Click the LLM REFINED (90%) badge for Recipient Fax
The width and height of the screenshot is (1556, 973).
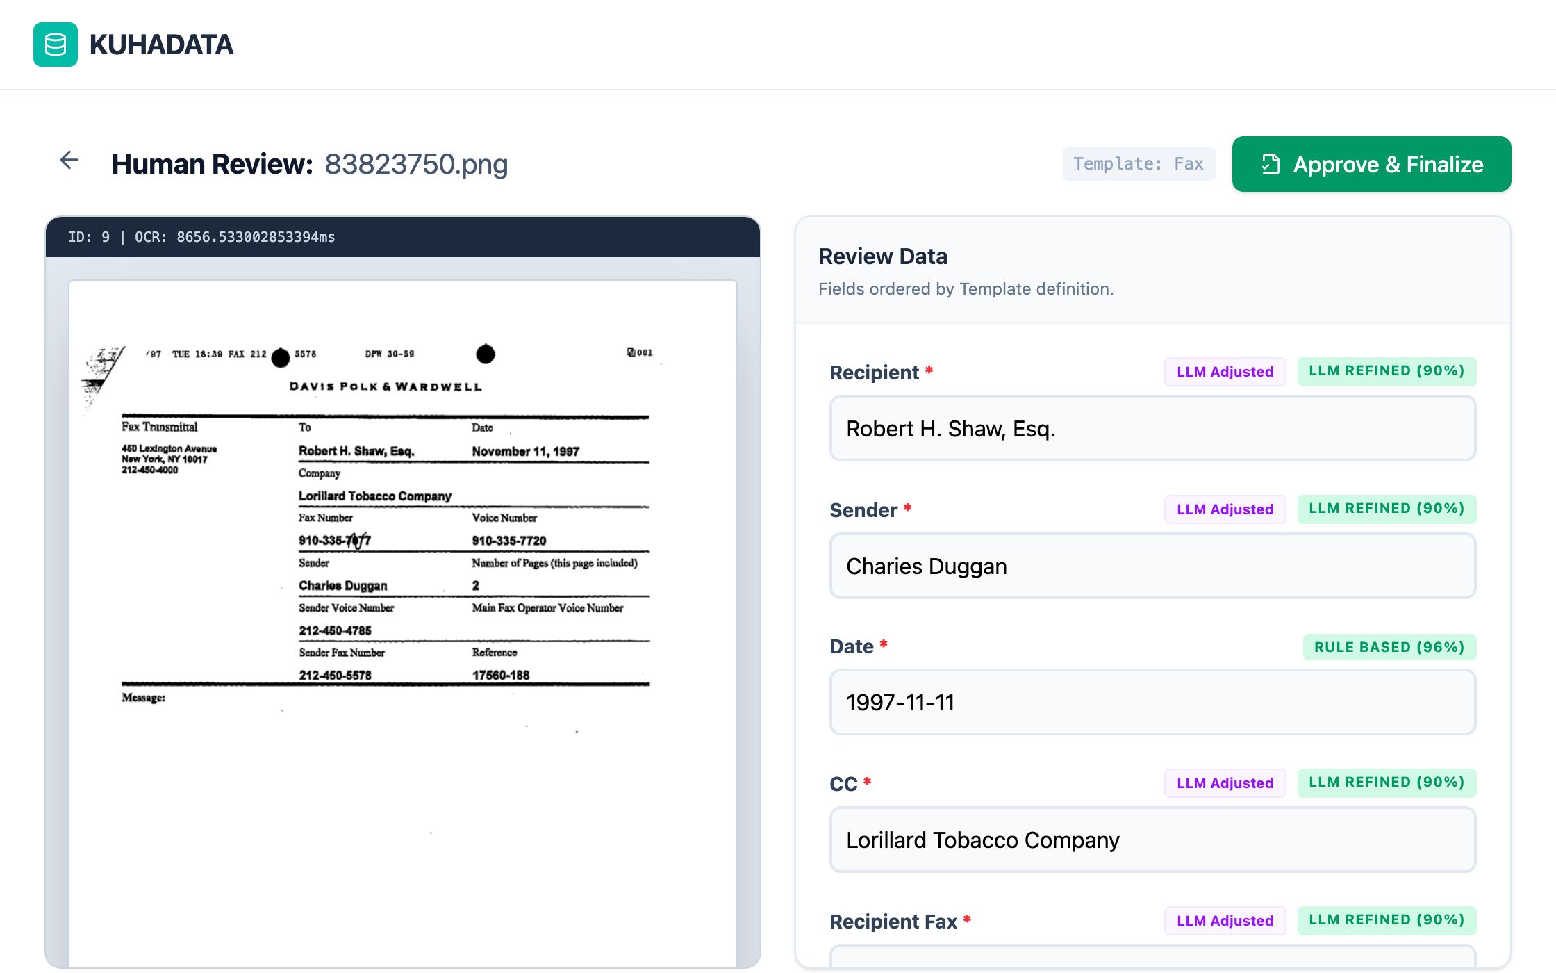(1387, 920)
